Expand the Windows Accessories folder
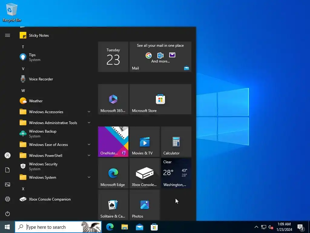This screenshot has height=233, width=310. pos(55,112)
